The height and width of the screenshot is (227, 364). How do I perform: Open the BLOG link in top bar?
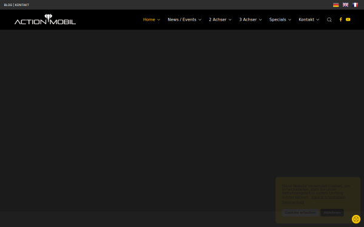click(x=8, y=5)
